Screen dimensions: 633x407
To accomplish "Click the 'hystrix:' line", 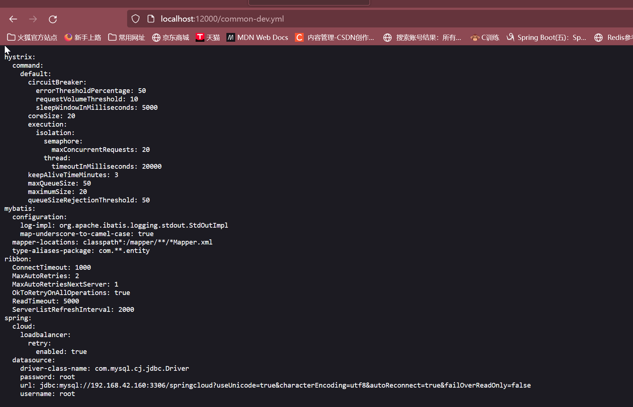I will tap(20, 57).
